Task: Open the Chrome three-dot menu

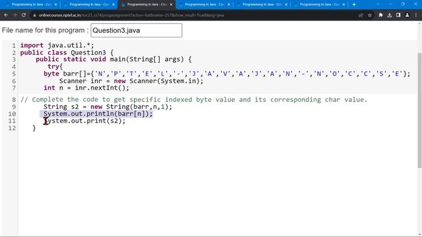Action: pos(416,15)
